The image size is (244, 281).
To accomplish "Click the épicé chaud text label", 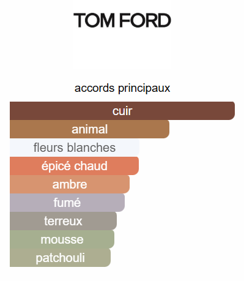I will click(75, 166).
